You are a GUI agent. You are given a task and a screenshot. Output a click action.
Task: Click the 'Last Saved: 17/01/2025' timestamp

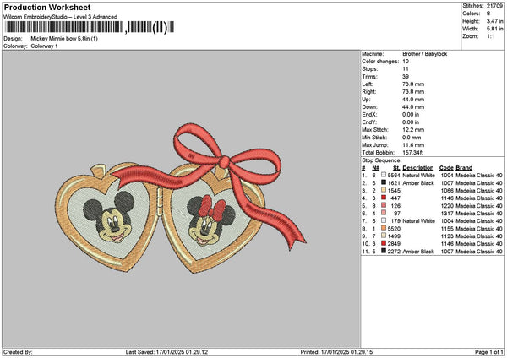[166, 352]
